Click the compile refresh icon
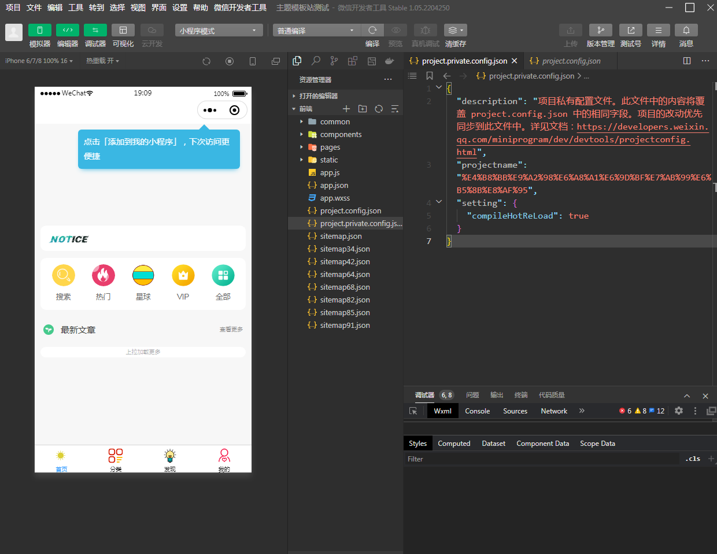The width and height of the screenshot is (717, 554). [372, 30]
